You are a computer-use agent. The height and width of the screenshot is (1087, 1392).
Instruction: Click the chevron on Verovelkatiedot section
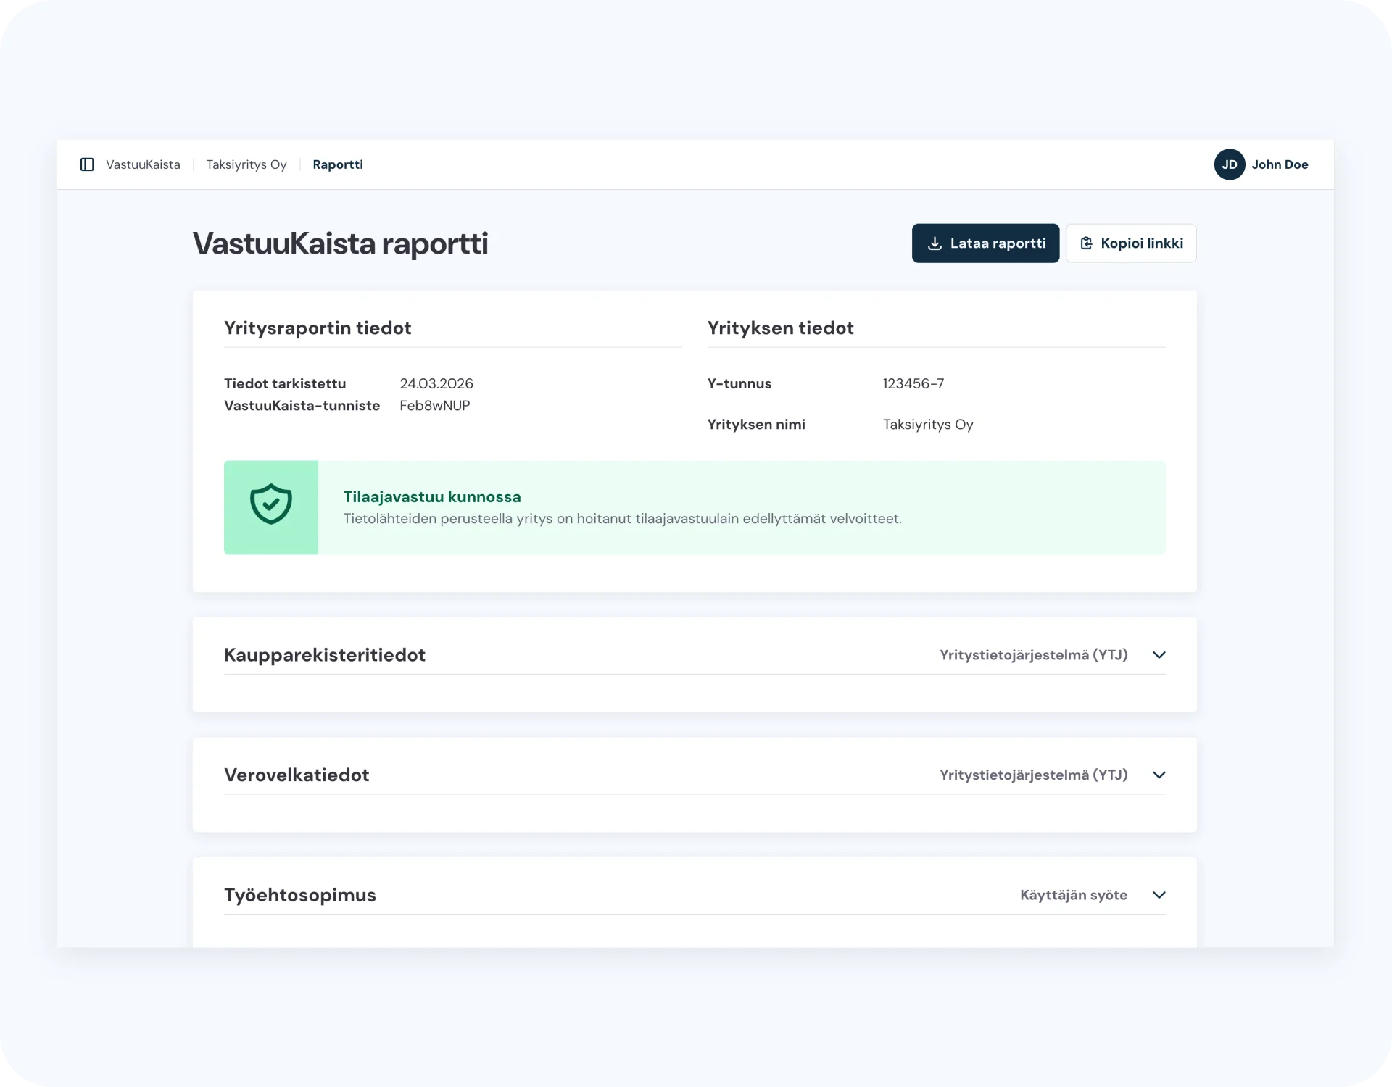1159,775
